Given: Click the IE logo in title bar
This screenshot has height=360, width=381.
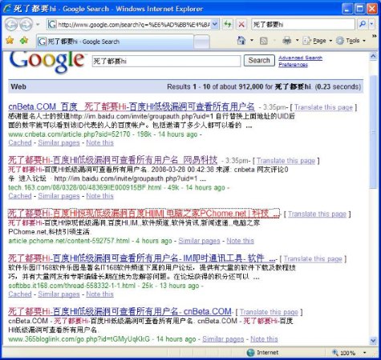Looking at the screenshot, I should pyautogui.click(x=7, y=9).
